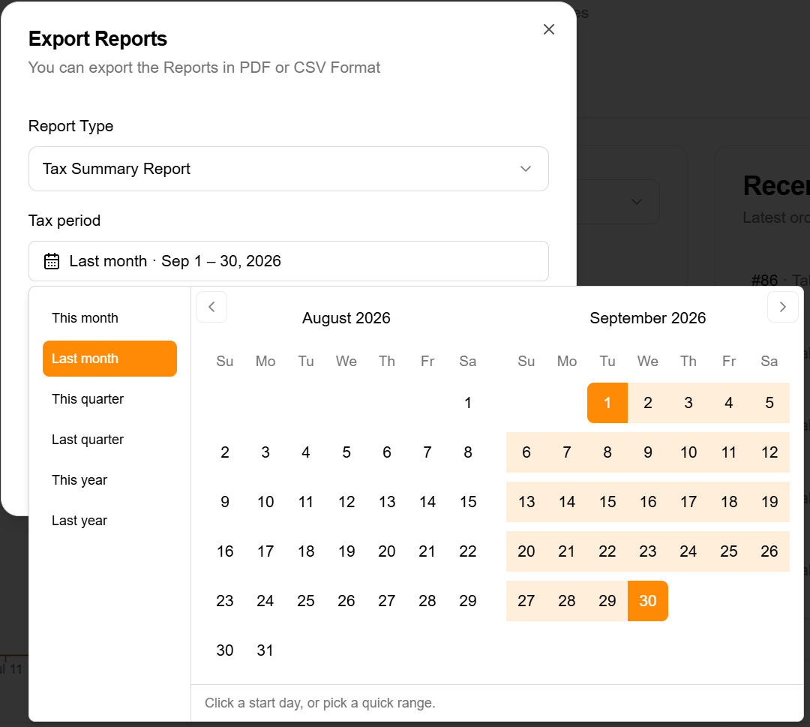Choose This quarter preset
Screen dimensions: 810x727
click(109, 399)
